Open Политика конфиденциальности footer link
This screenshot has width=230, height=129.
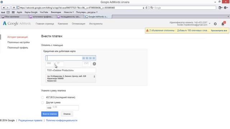[x=61, y=120]
